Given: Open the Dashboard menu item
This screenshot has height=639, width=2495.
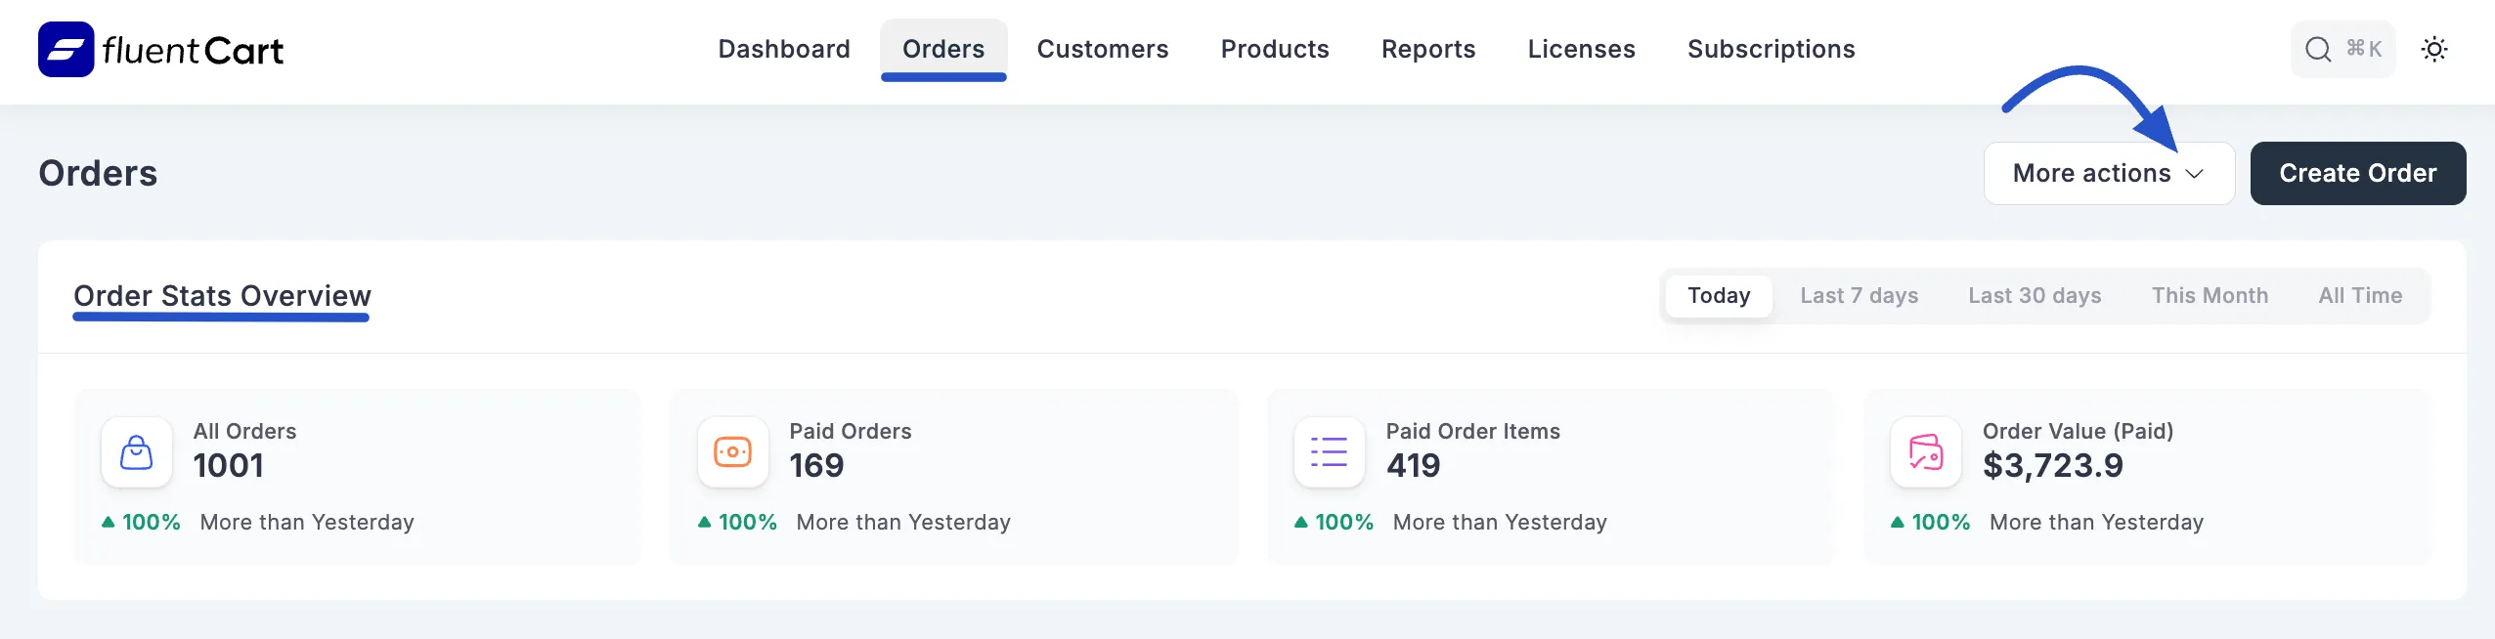Looking at the screenshot, I should (x=784, y=49).
